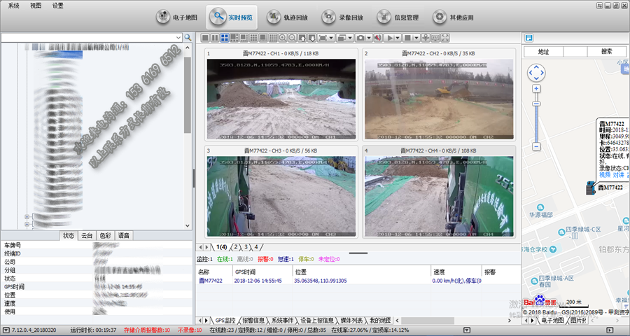Open the 电子地图 electronic map module

tap(176, 16)
